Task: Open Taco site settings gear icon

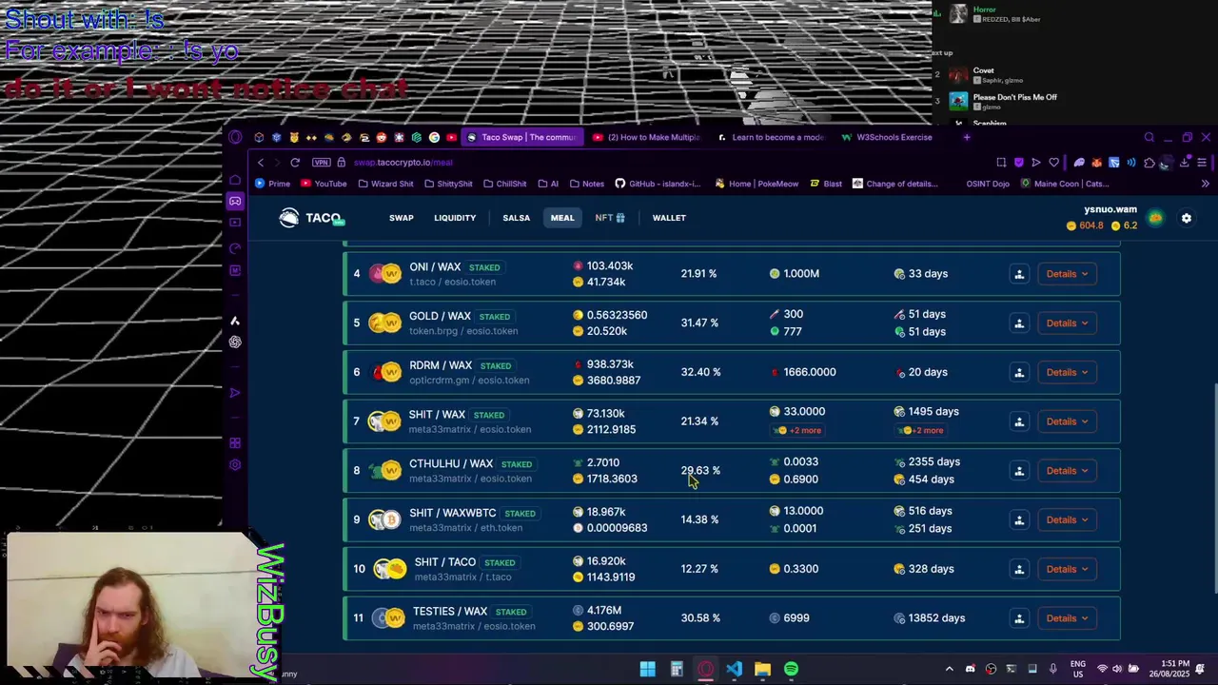Action: click(x=1187, y=218)
